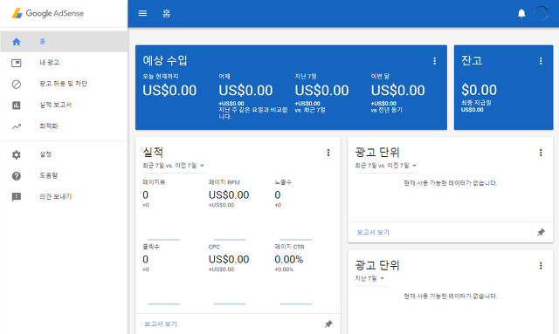Open the notifications bell

[x=521, y=13]
